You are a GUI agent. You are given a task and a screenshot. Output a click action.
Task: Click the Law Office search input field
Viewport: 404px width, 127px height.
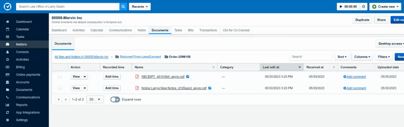[68, 7]
